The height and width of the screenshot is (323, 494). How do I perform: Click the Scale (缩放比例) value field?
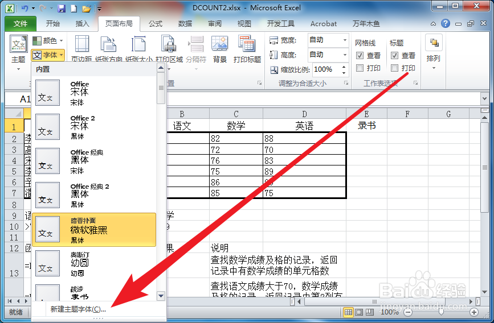tap(326, 69)
